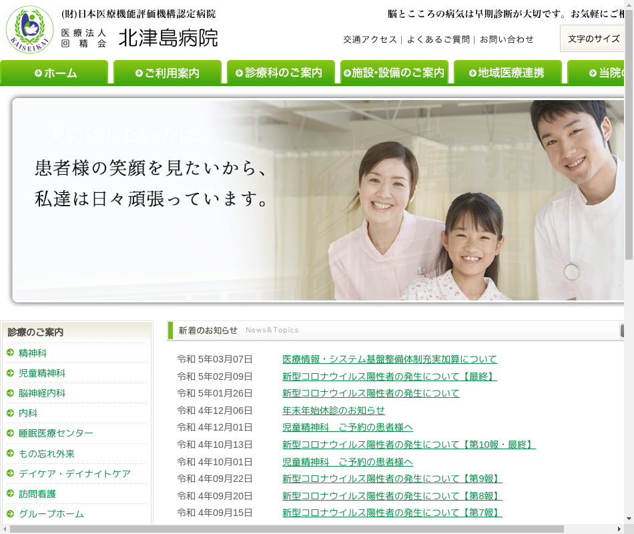This screenshot has width=634, height=534.
Task: Click the 交通アクセス link
Action: click(370, 39)
